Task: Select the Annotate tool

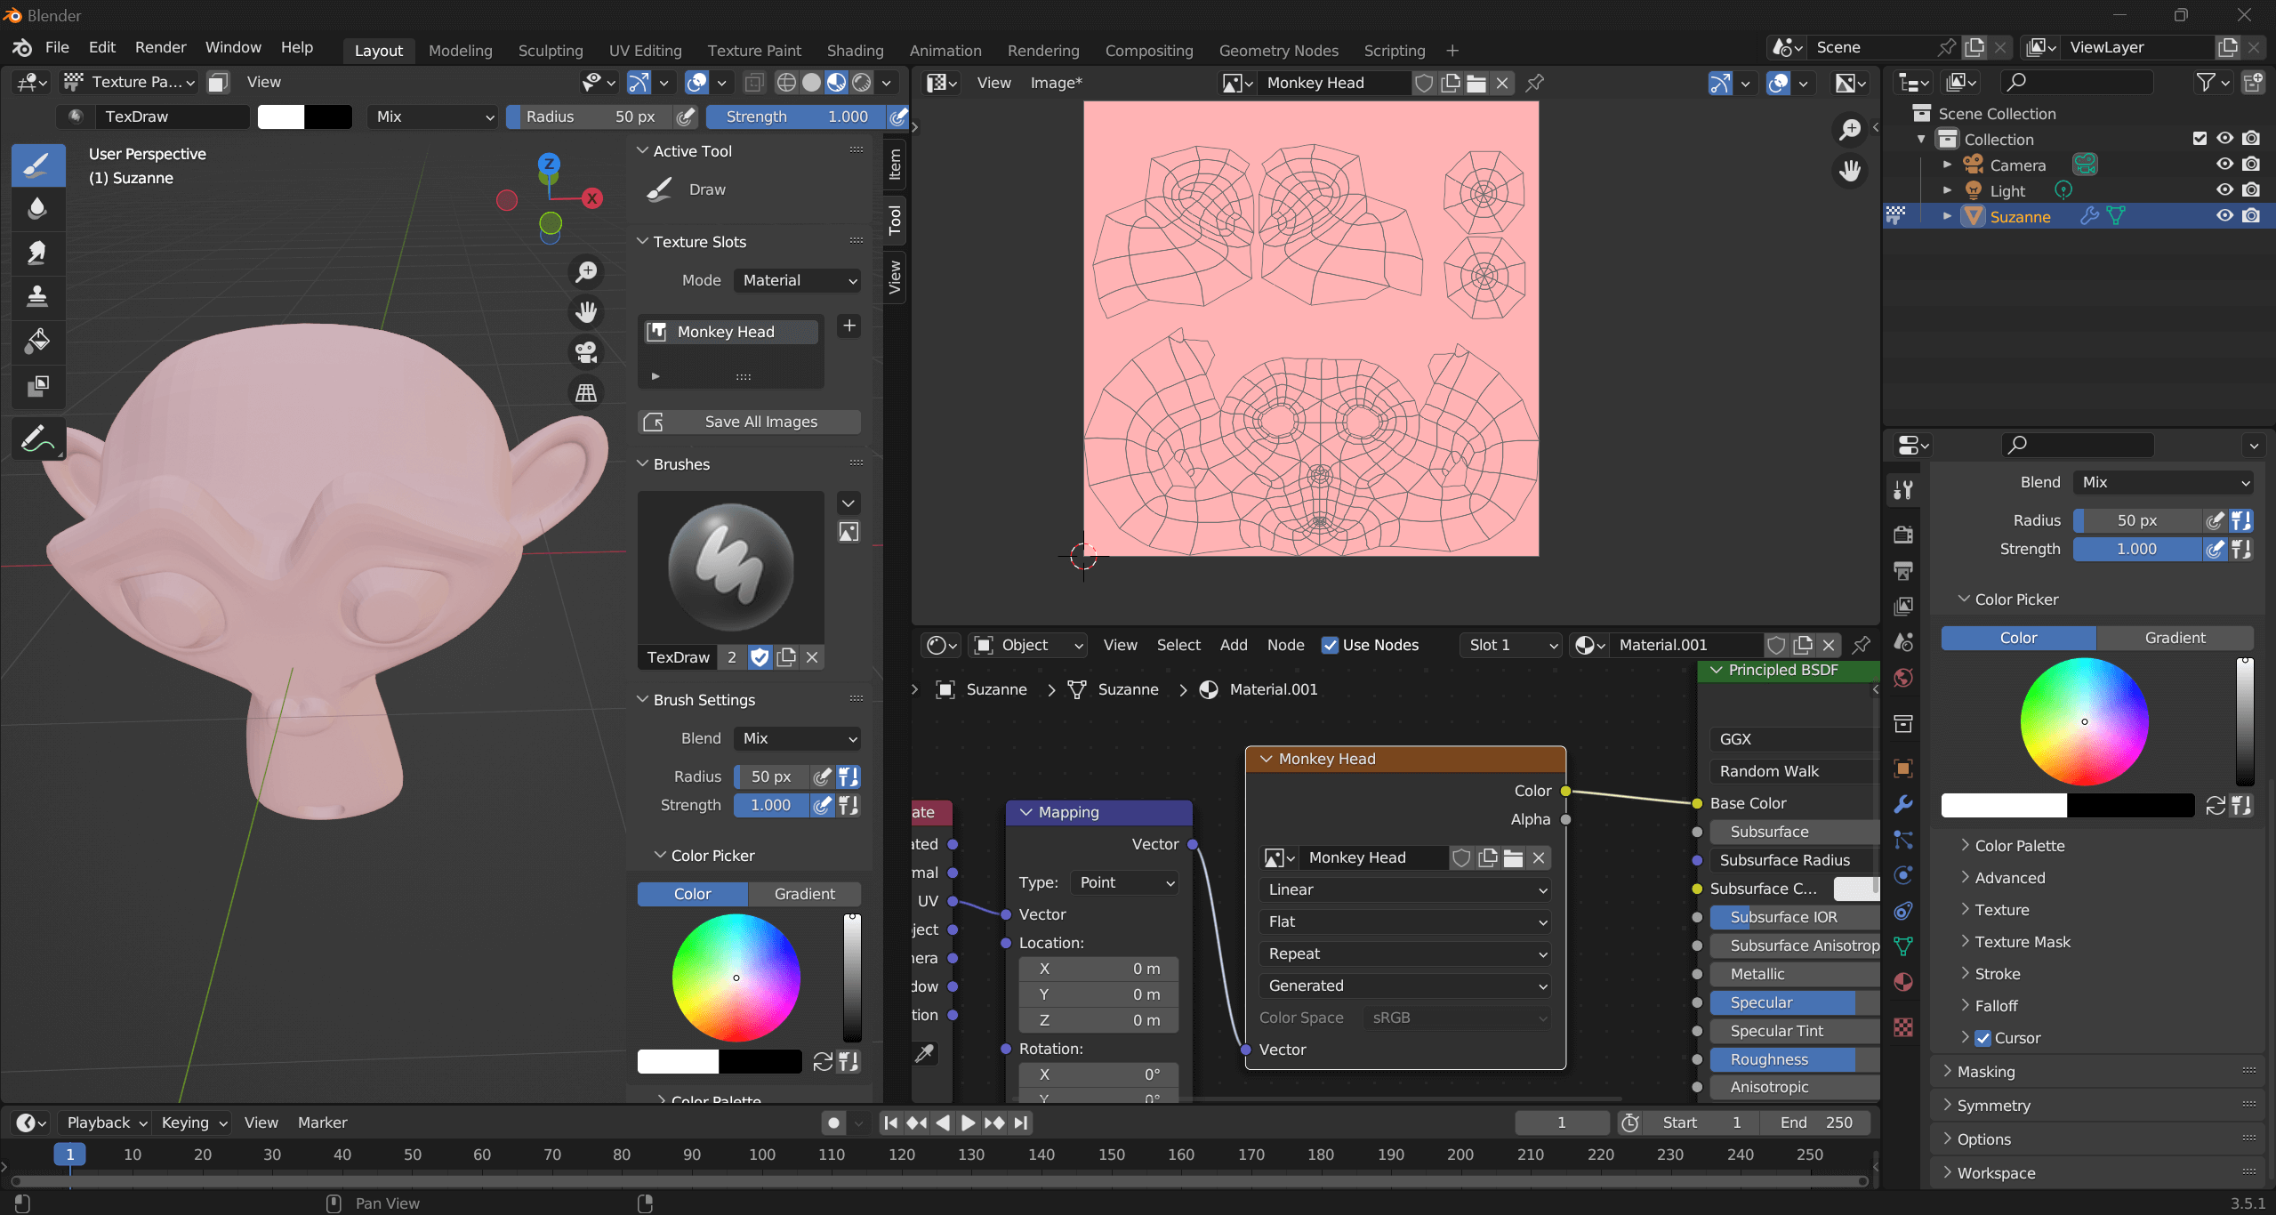Action: click(x=37, y=439)
